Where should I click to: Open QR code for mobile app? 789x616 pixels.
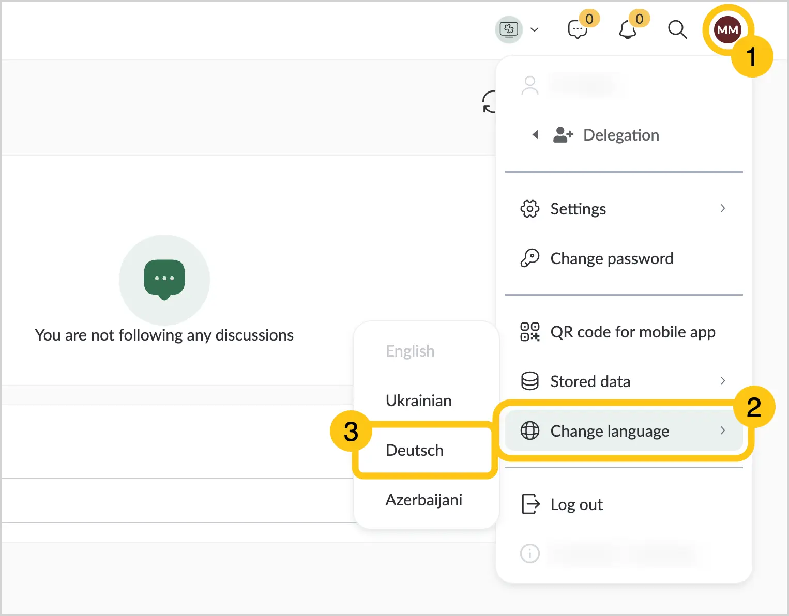(x=624, y=332)
